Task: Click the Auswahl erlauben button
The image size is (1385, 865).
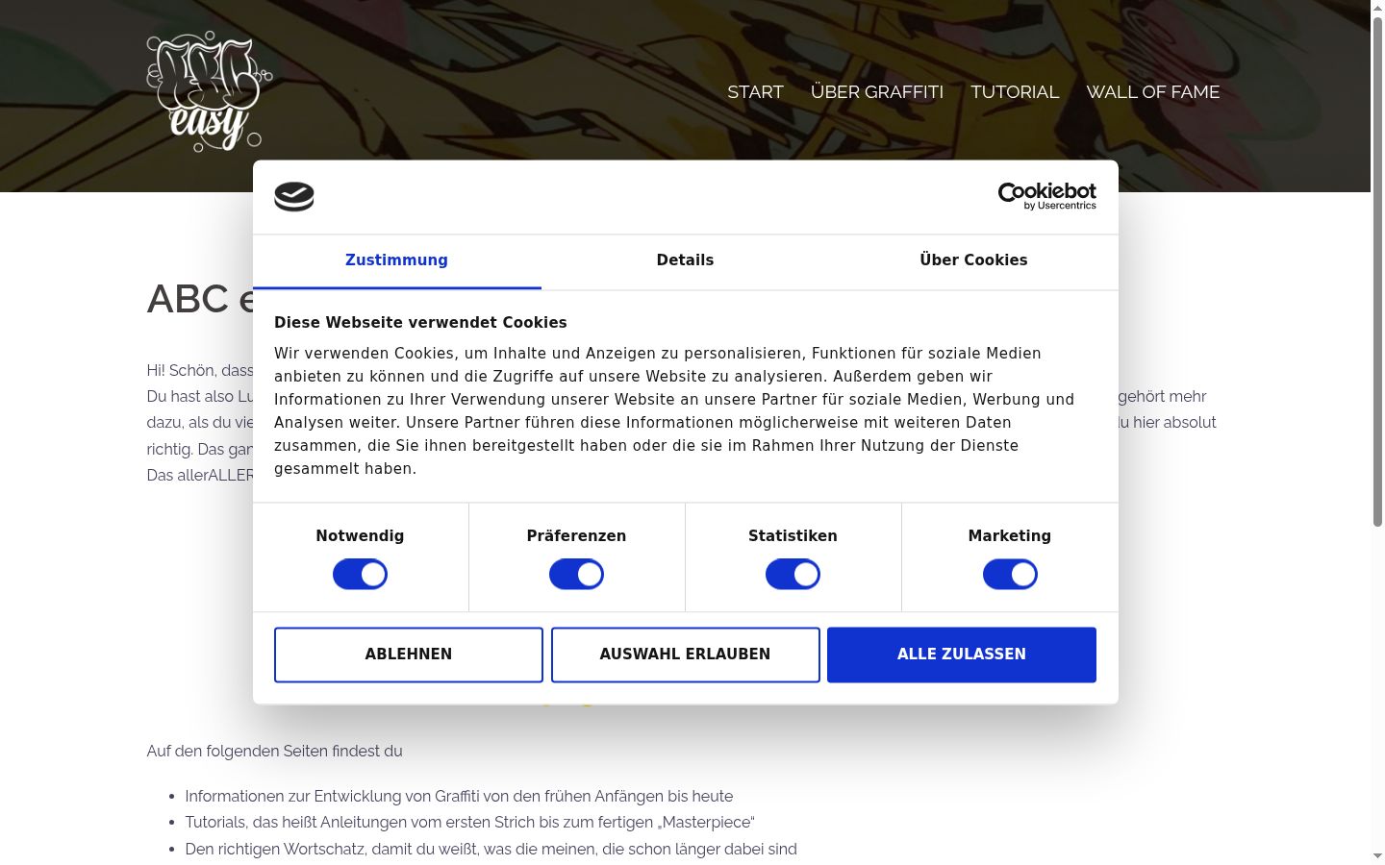Action: click(x=686, y=655)
